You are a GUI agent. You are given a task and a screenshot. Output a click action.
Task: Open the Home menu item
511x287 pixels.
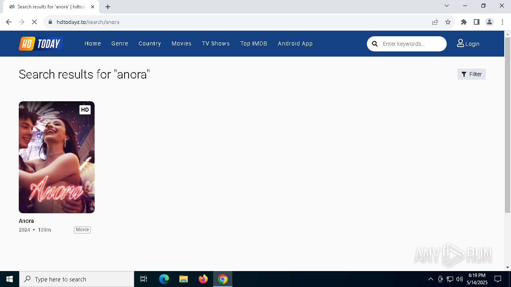tap(93, 43)
